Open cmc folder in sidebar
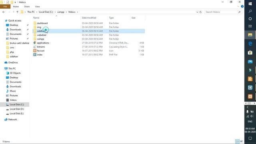Image resolution: width=256 pixels, height=144 pixels. (12, 48)
